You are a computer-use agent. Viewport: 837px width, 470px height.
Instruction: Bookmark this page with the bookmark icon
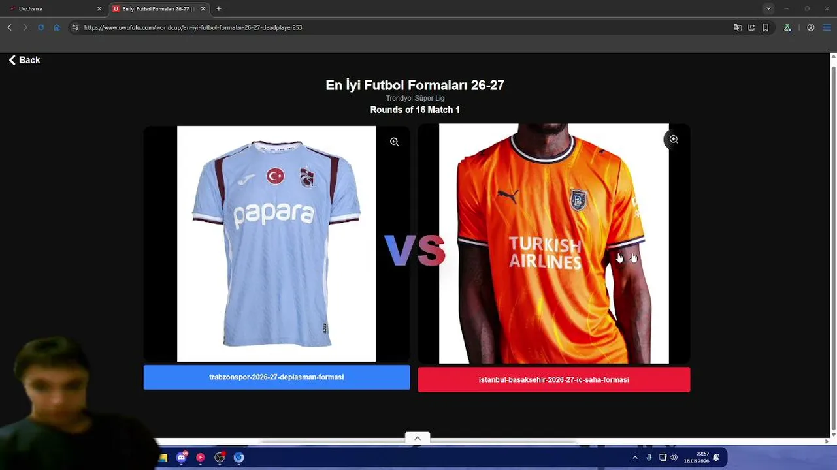click(x=766, y=27)
